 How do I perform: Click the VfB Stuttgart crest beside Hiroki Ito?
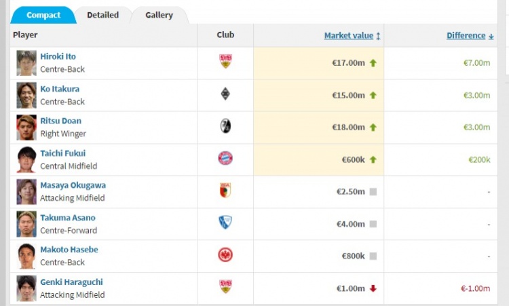225,62
